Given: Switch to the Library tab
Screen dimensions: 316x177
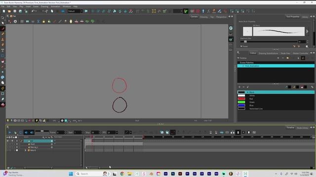Looking at the screenshot, I should tap(305, 17).
